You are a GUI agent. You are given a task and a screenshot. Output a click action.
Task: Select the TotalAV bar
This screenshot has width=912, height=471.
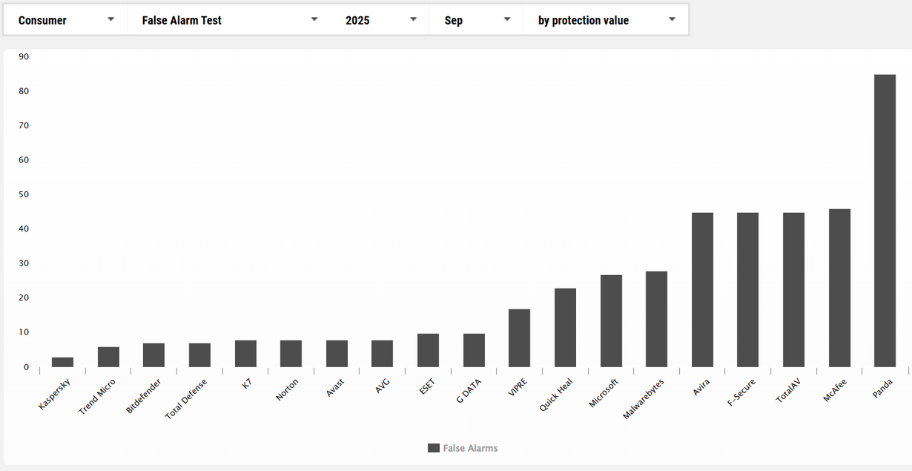pyautogui.click(x=793, y=290)
